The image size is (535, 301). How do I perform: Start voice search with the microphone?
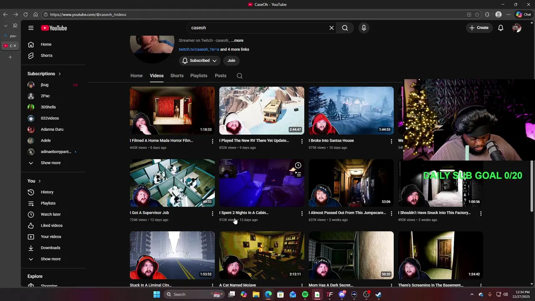coord(364,28)
